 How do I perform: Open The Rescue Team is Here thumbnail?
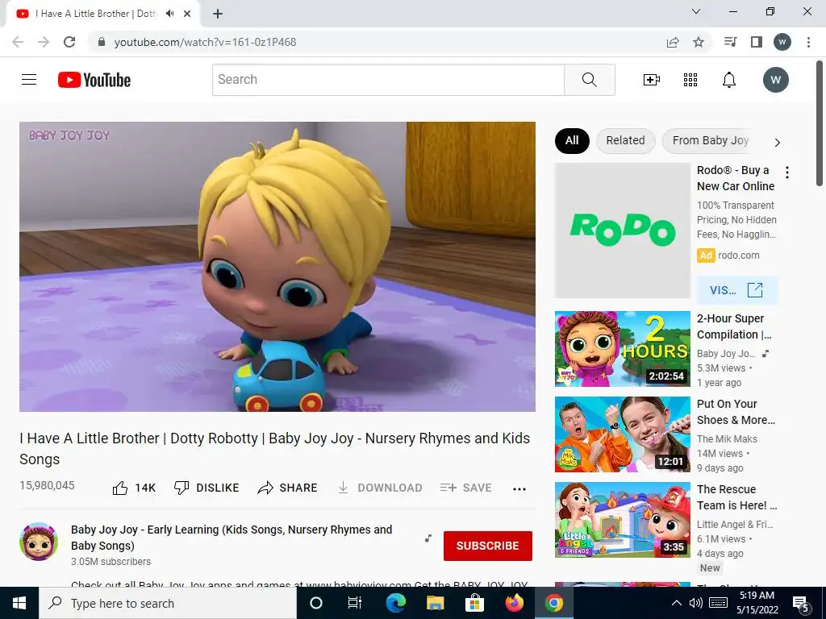tap(622, 520)
